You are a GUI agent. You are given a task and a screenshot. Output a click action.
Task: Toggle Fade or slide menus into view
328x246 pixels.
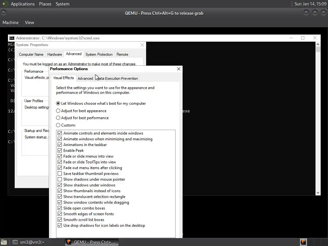60,156
